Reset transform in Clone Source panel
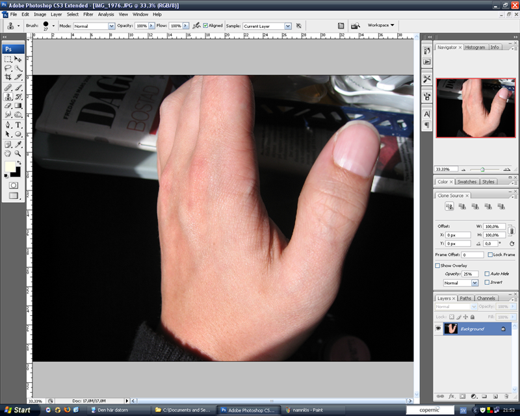Screen dimensions: 520x416 coord(512,244)
